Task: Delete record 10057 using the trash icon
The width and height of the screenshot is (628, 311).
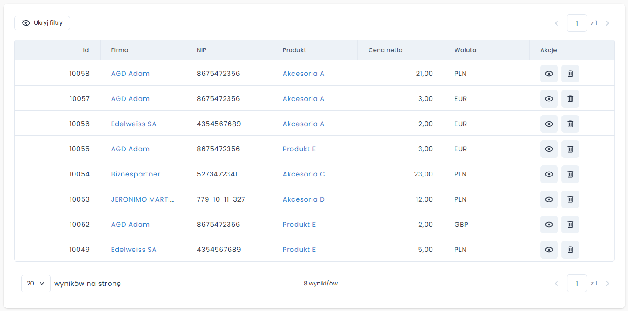Action: pyautogui.click(x=570, y=99)
